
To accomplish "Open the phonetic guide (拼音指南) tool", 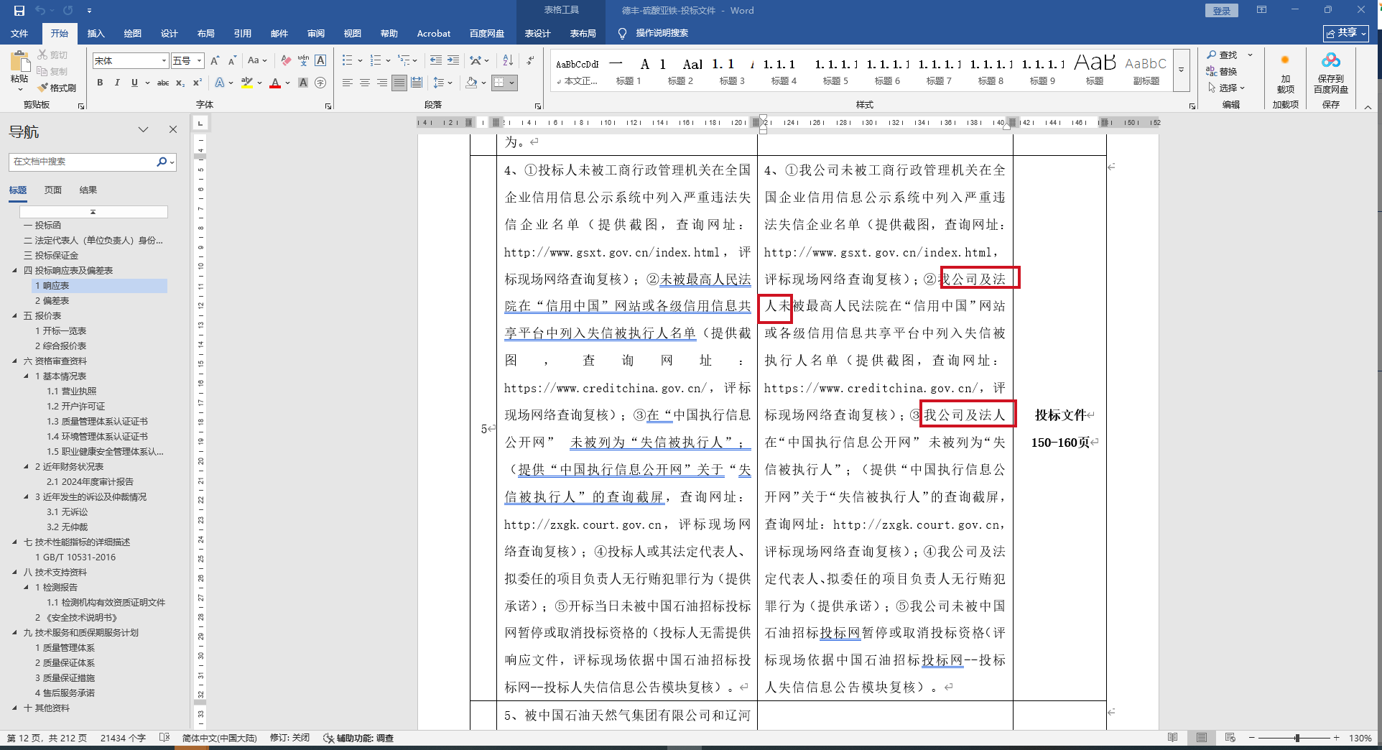I will pos(303,61).
